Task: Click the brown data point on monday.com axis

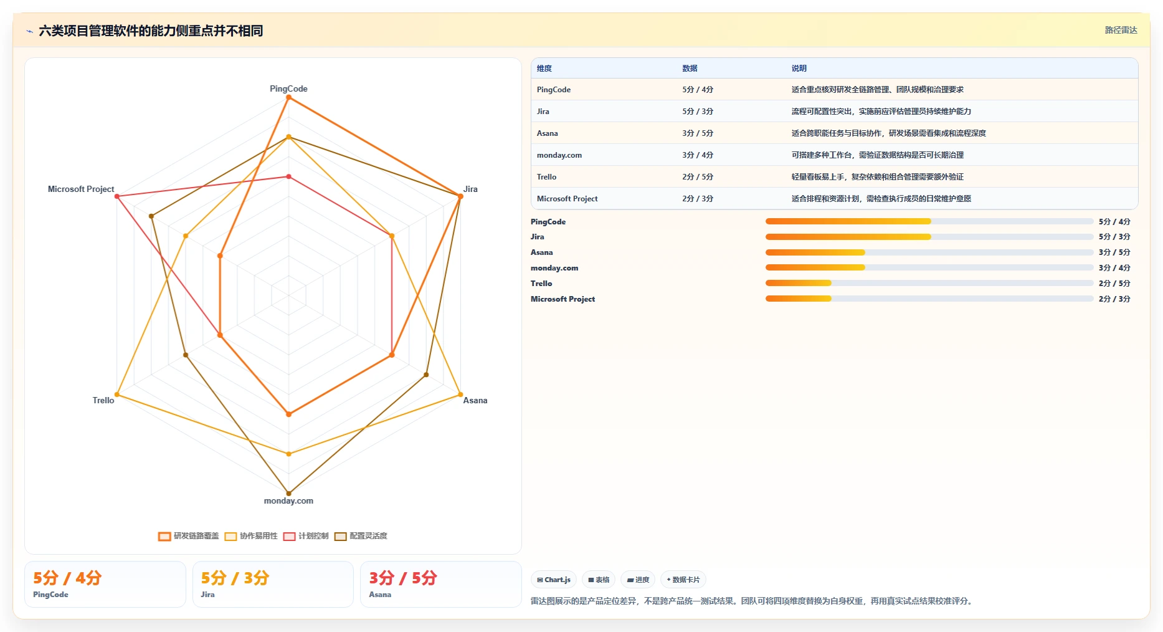Action: pyautogui.click(x=288, y=493)
